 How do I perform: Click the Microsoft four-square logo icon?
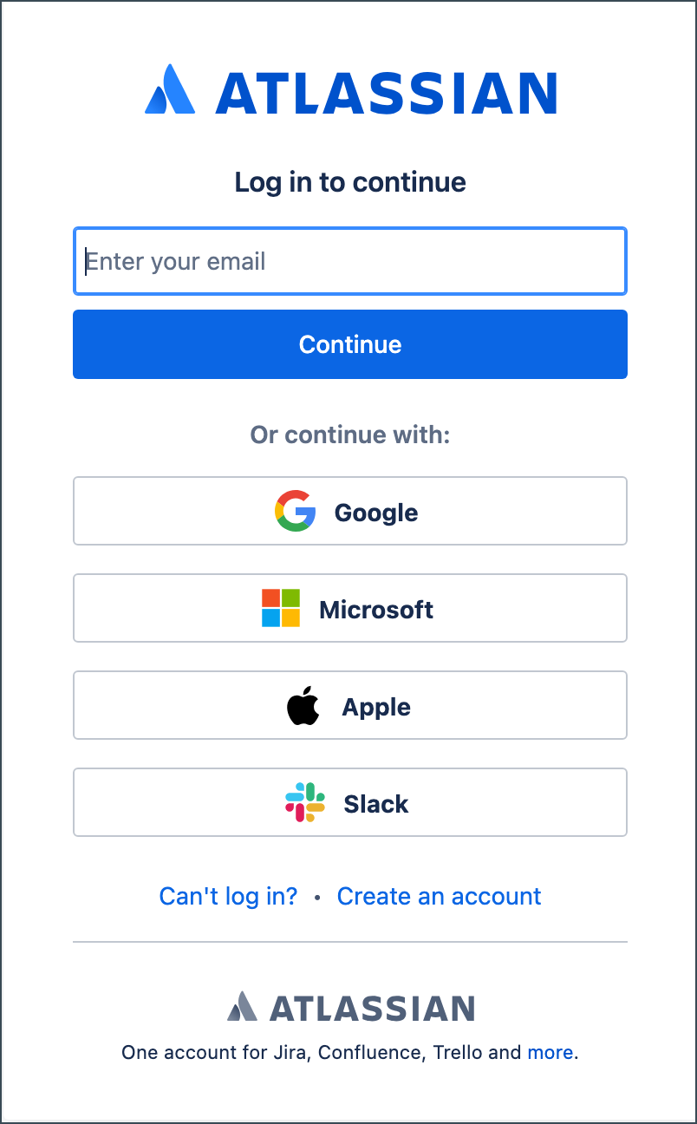coord(281,609)
